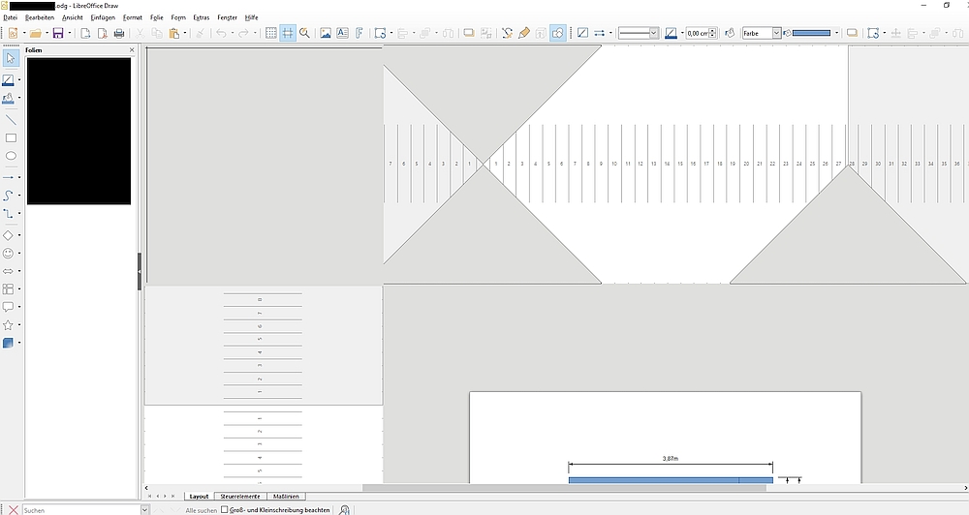The width and height of the screenshot is (969, 515).
Task: Click the Export icon
Action: tap(86, 33)
